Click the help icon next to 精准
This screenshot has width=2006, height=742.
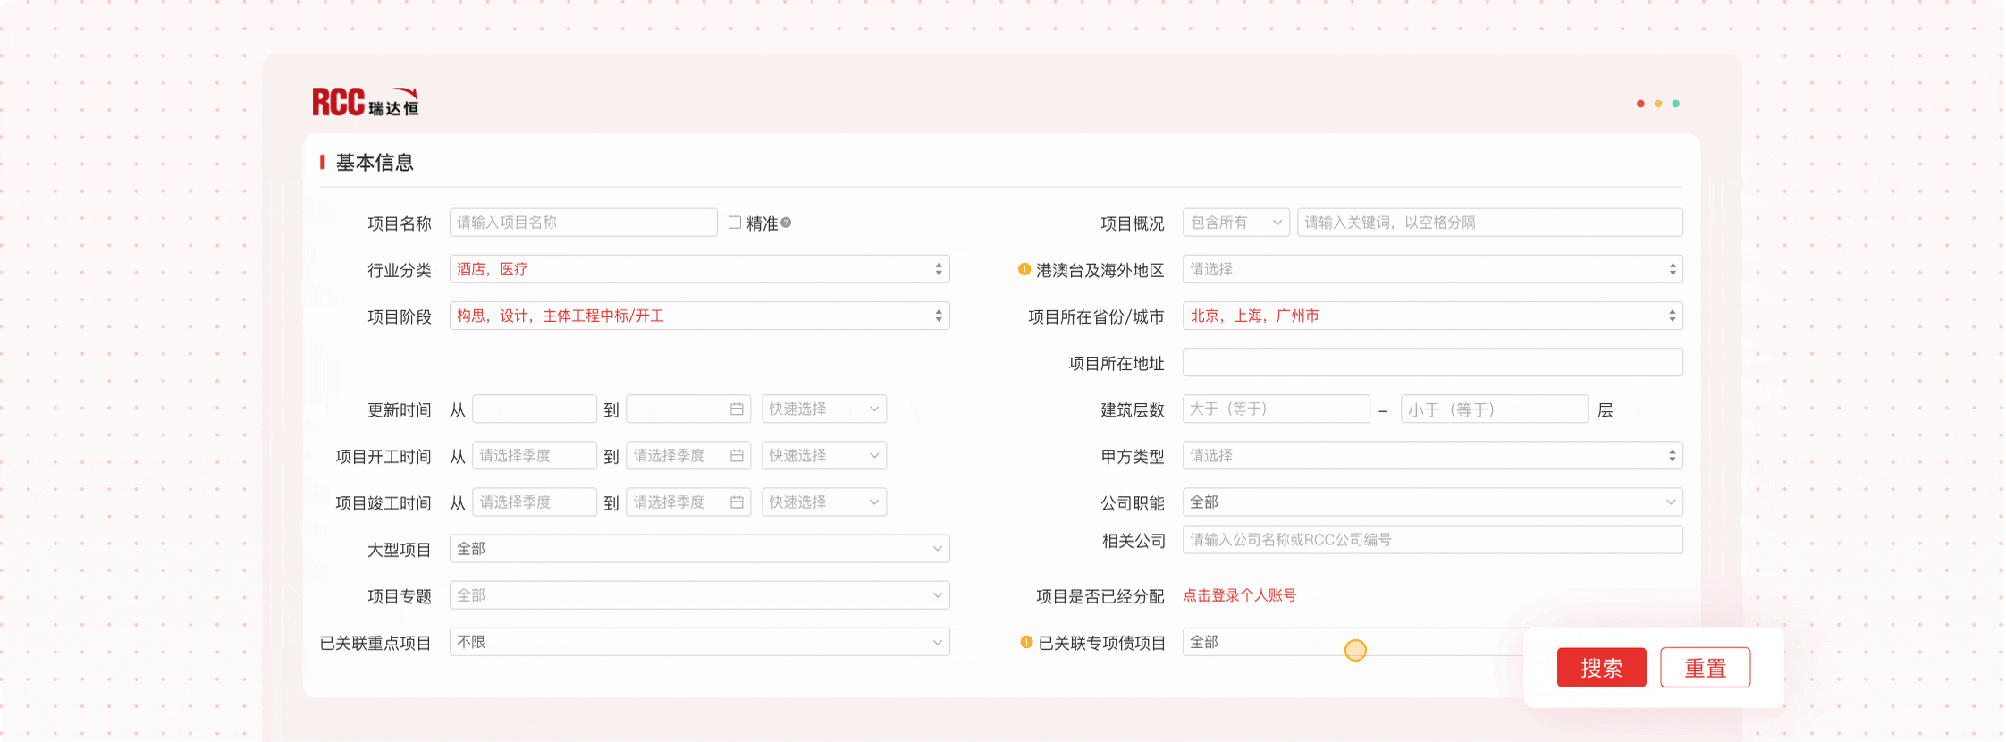[x=786, y=223]
